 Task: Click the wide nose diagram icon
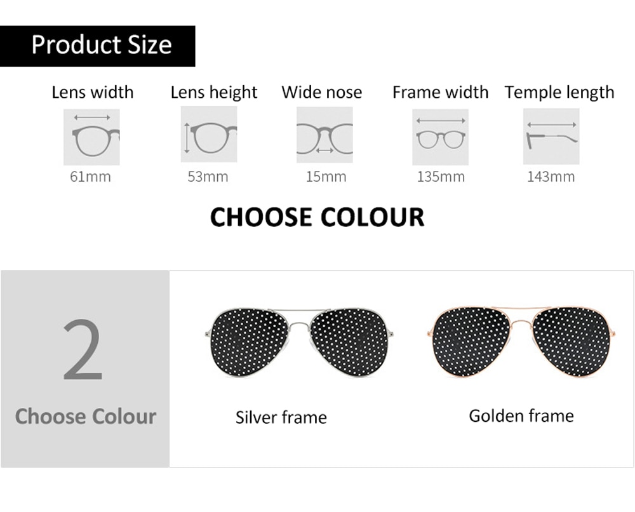(x=324, y=135)
